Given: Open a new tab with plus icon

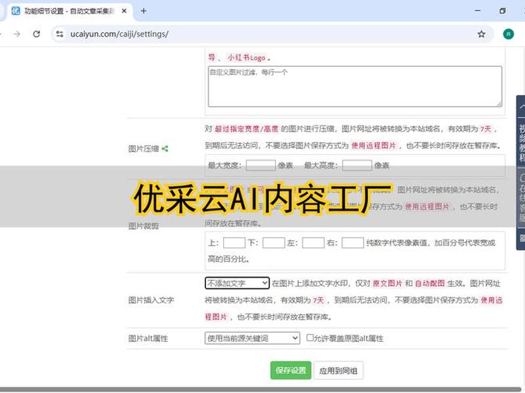Looking at the screenshot, I should pyautogui.click(x=143, y=11).
